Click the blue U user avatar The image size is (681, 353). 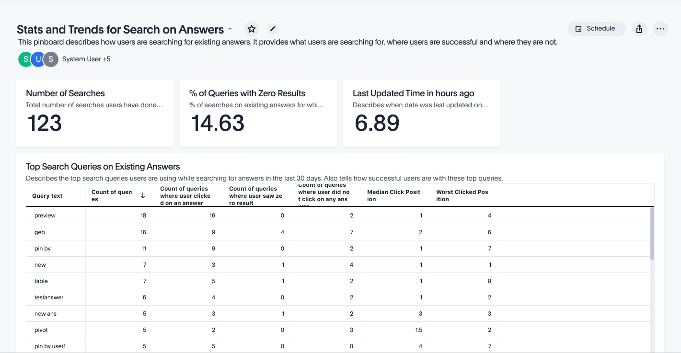pyautogui.click(x=38, y=59)
